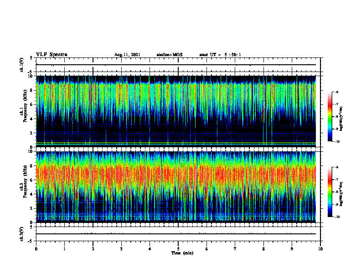Click the "start UT = 5 :50: 1" label
Screen dimensions: 361x279
click(220, 55)
